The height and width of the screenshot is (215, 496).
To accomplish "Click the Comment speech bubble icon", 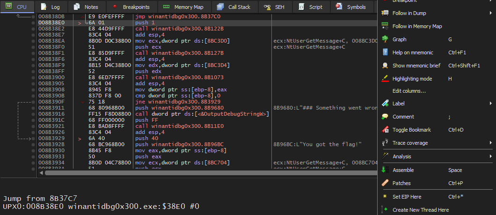I will (x=385, y=117).
